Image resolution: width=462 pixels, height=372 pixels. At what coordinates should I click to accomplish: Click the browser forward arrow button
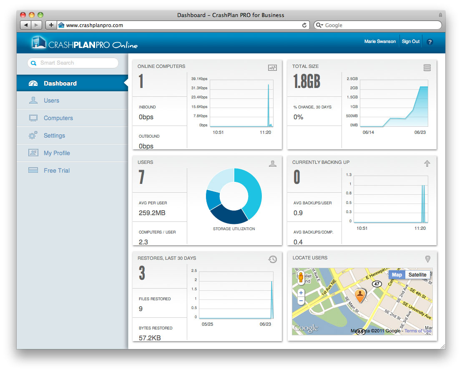coord(36,25)
